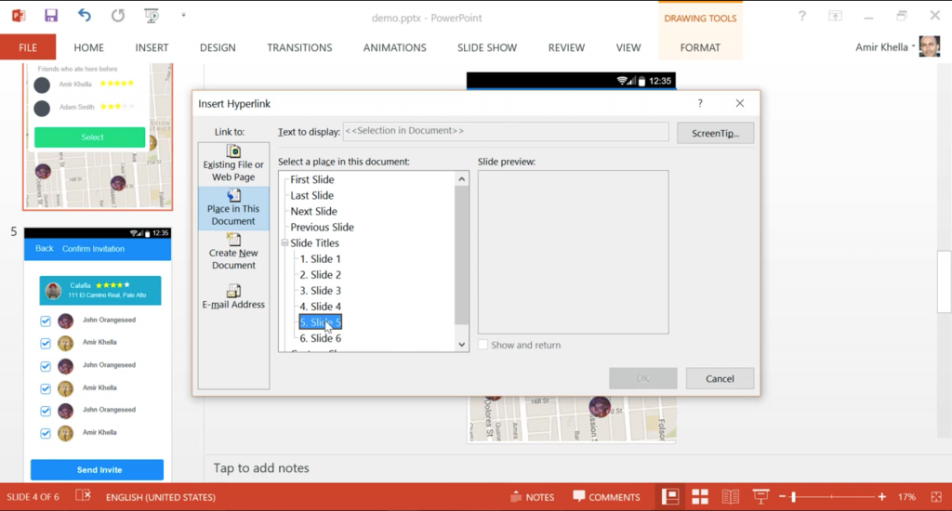Open the ANIMATIONS tab
952x511 pixels.
(394, 47)
